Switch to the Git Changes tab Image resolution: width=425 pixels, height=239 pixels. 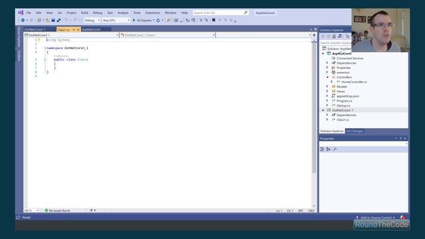click(x=355, y=131)
